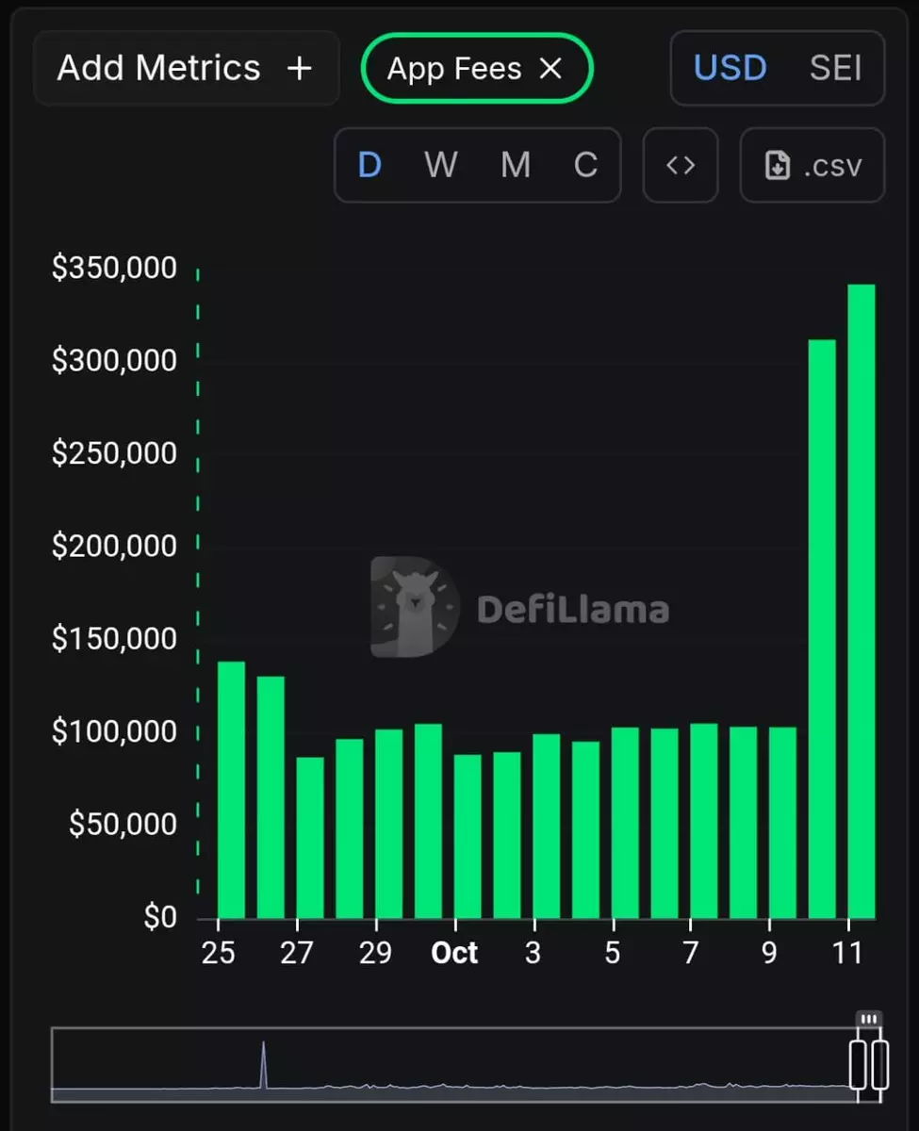Select cumulative (C) view
This screenshot has height=1131, width=919.
pos(585,166)
